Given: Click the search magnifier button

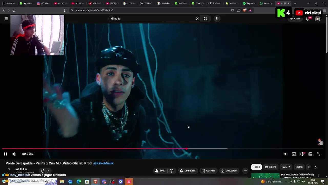Looking at the screenshot, I should (206, 18).
